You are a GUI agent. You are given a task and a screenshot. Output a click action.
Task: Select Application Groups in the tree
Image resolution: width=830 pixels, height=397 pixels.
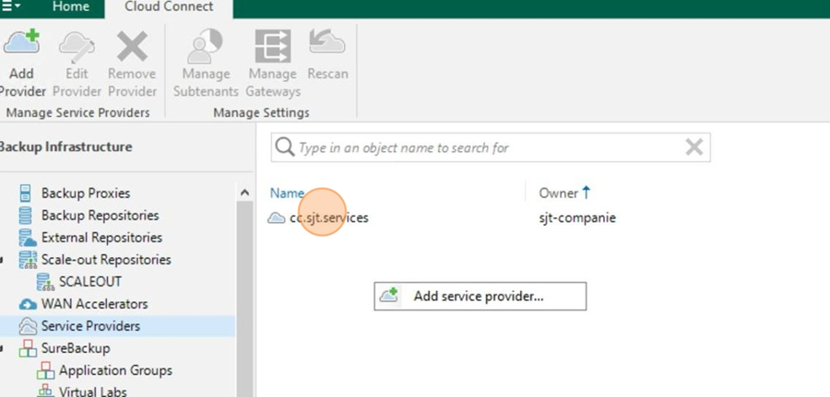115,370
